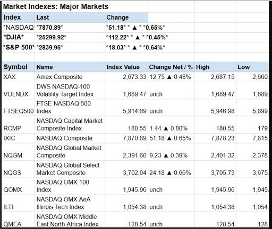Click the Index header cell
The height and width of the screenshot is (229, 272).
(19, 17)
